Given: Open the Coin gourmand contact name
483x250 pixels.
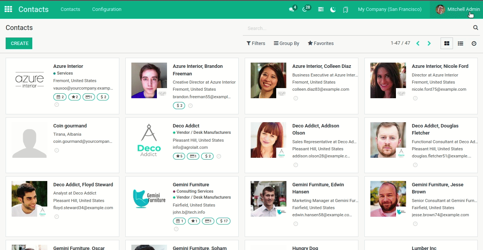Looking at the screenshot, I should pyautogui.click(x=70, y=126).
